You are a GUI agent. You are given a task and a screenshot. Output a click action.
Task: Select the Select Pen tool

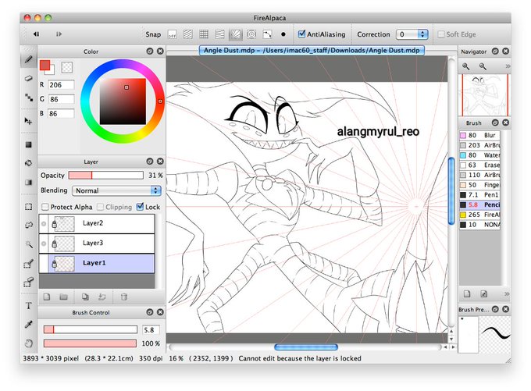tap(28, 263)
